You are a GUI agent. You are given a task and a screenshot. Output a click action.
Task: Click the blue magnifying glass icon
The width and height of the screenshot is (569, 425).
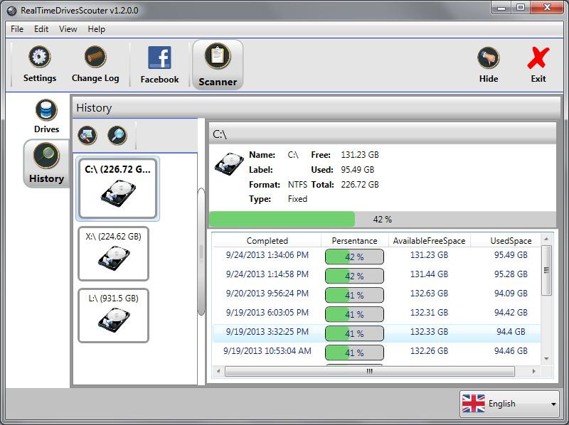117,136
